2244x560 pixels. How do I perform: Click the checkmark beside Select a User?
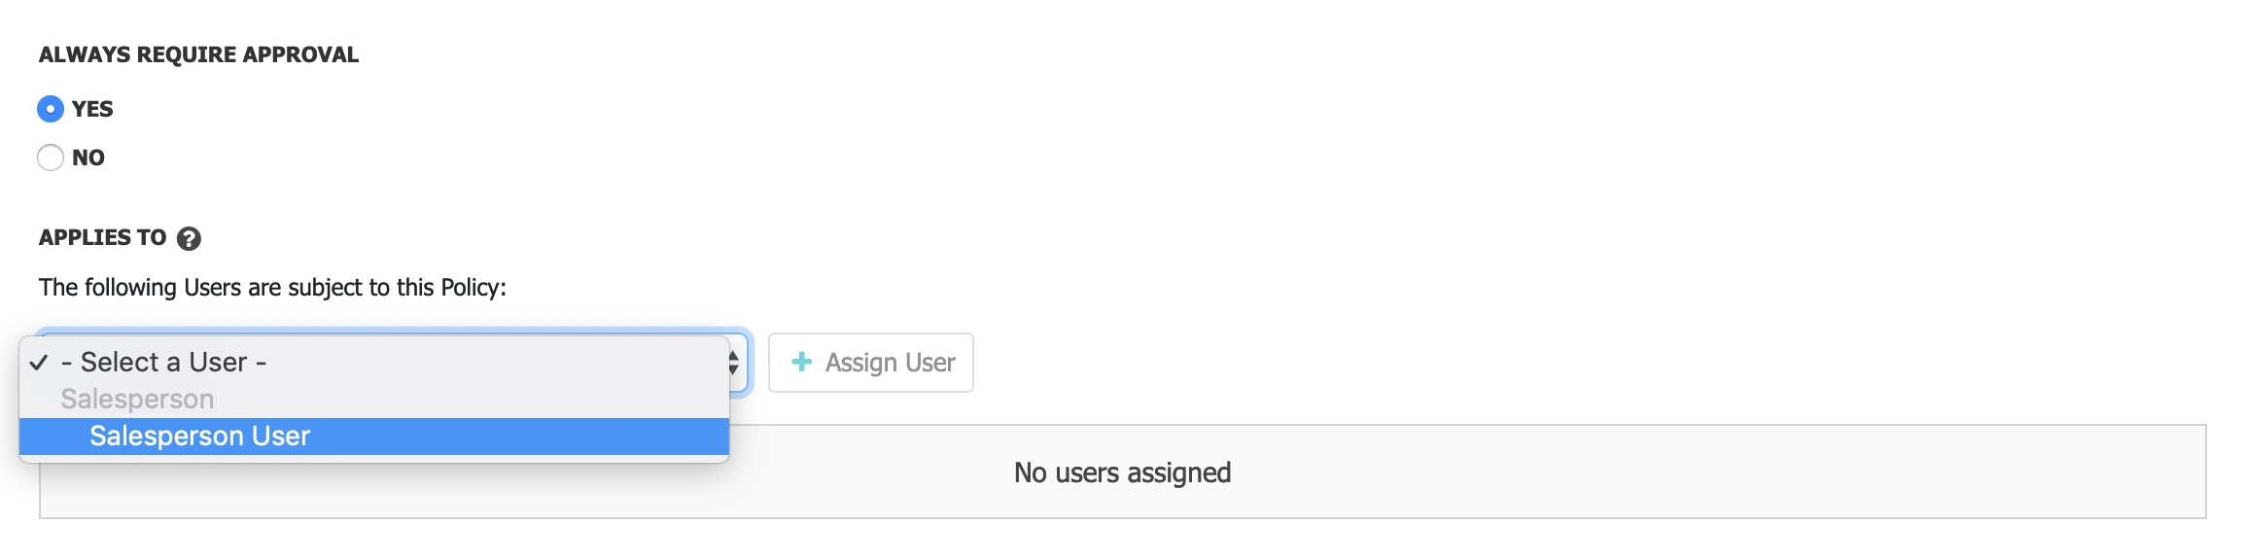(x=39, y=363)
